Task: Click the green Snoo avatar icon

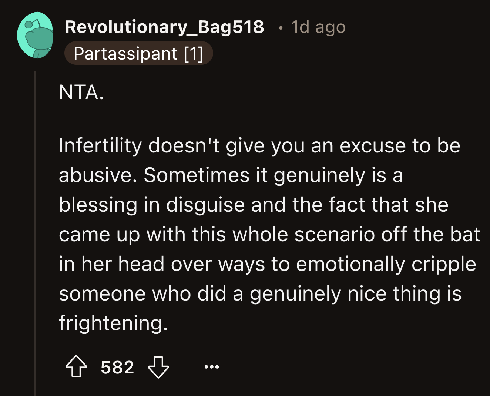Action: [35, 36]
